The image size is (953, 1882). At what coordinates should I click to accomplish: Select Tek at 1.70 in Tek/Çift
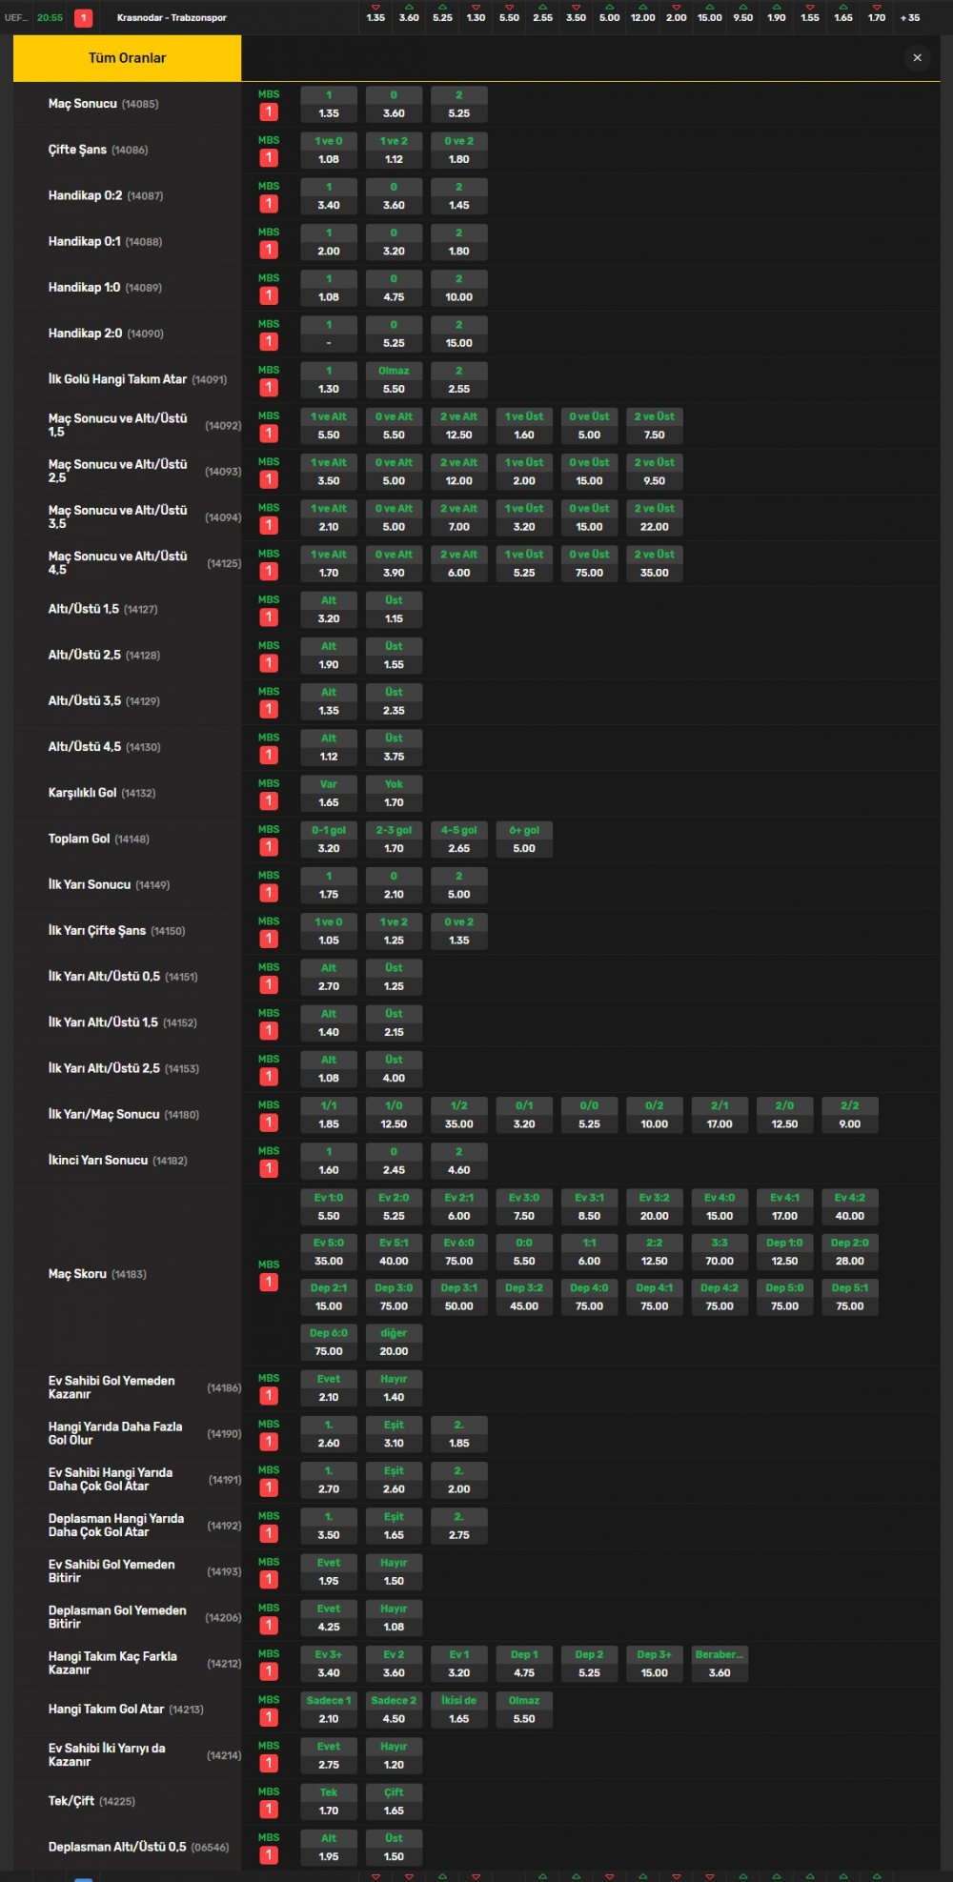click(329, 1802)
